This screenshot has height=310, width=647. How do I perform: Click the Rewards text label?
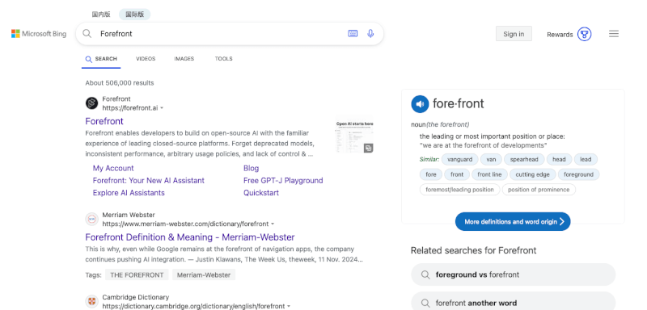pyautogui.click(x=560, y=35)
